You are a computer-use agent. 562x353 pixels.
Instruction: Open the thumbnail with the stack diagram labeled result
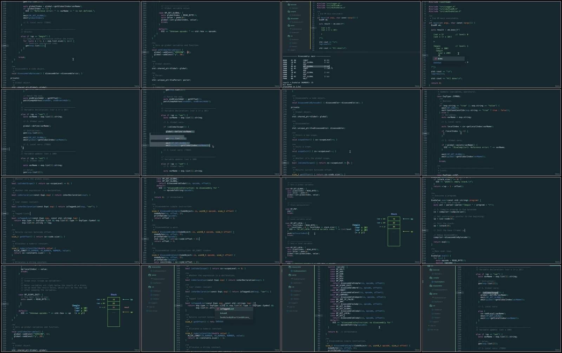coord(70,308)
